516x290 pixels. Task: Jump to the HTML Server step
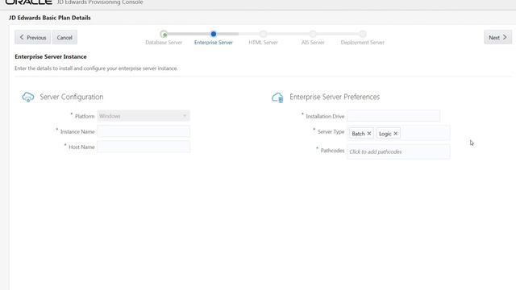pyautogui.click(x=264, y=34)
